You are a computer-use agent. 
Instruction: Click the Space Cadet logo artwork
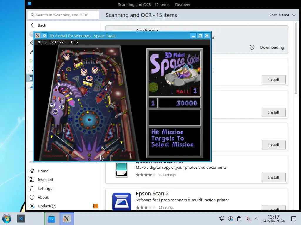(x=175, y=73)
